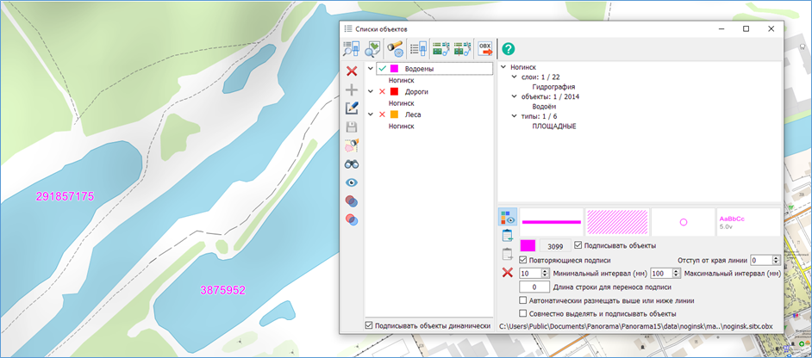The width and height of the screenshot is (812, 358).
Task: Enable Автоматически размещать выше или ниже линии
Action: [523, 300]
